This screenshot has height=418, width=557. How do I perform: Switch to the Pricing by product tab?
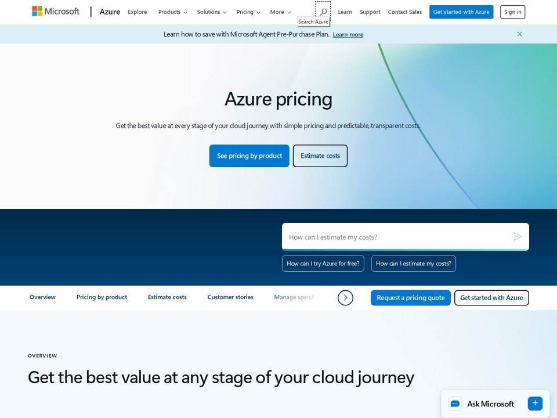pos(102,297)
